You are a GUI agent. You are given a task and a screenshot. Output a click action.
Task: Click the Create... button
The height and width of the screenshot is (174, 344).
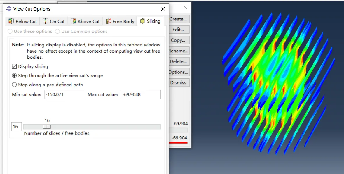[178, 19]
